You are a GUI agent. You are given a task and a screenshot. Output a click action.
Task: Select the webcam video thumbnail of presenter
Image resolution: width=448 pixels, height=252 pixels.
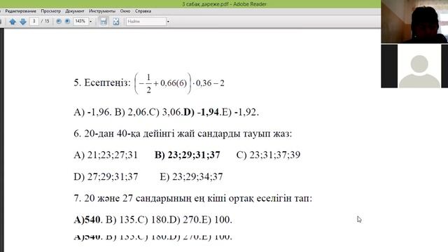pos(414,22)
